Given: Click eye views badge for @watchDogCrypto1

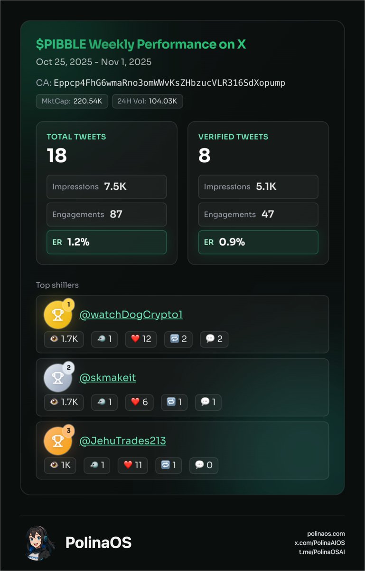Looking at the screenshot, I should tap(64, 339).
